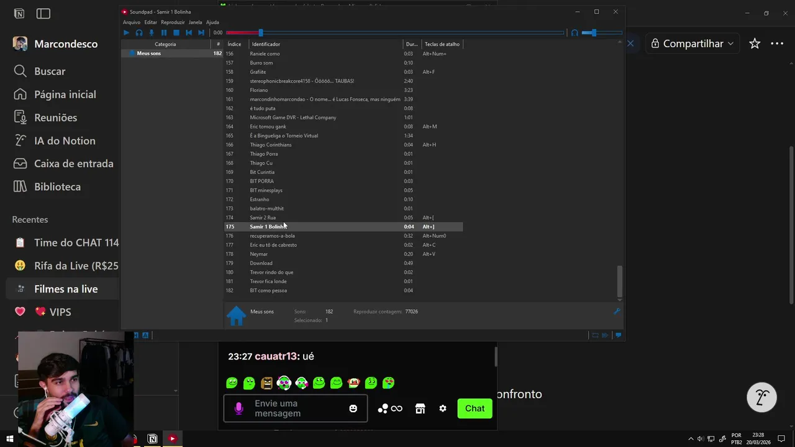Adjust the Soundpad volume slider
The height and width of the screenshot is (447, 795).
point(601,33)
